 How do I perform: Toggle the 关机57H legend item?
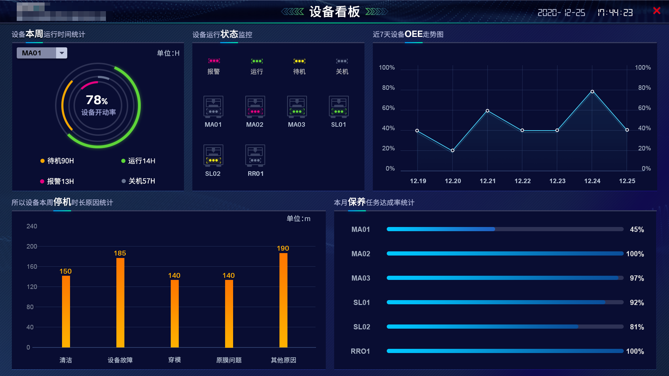tap(138, 181)
